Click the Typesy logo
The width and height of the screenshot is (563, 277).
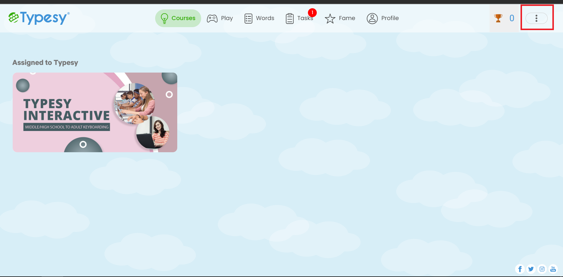[39, 18]
